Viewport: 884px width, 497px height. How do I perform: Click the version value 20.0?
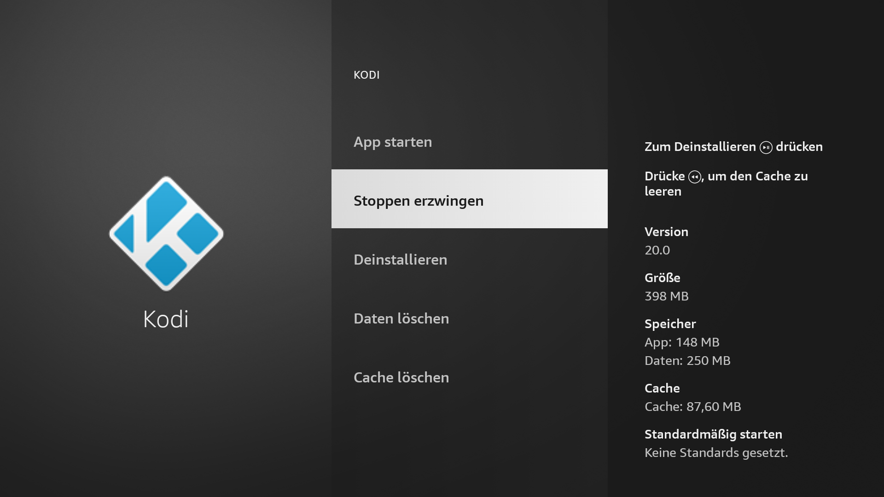pos(657,250)
